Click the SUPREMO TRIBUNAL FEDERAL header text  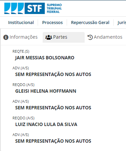(x=54, y=8)
